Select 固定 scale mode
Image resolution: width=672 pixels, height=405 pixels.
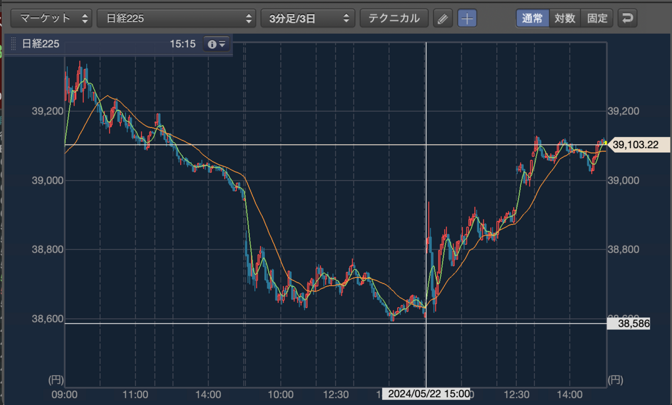coord(598,18)
